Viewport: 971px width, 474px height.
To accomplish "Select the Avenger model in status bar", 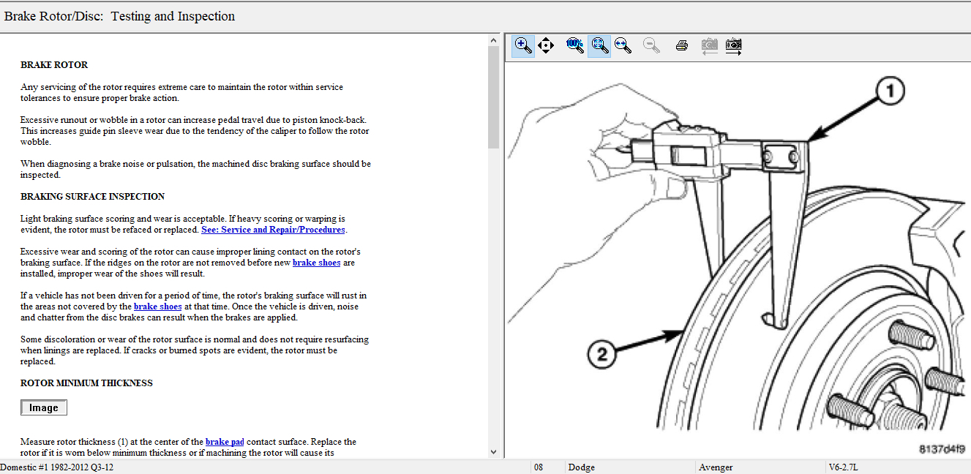I will coord(715,467).
